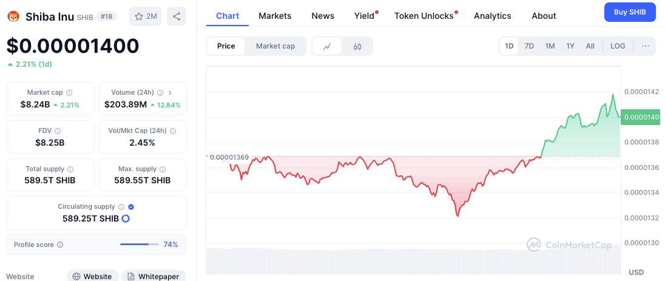Click the FDV info icon

tap(58, 130)
